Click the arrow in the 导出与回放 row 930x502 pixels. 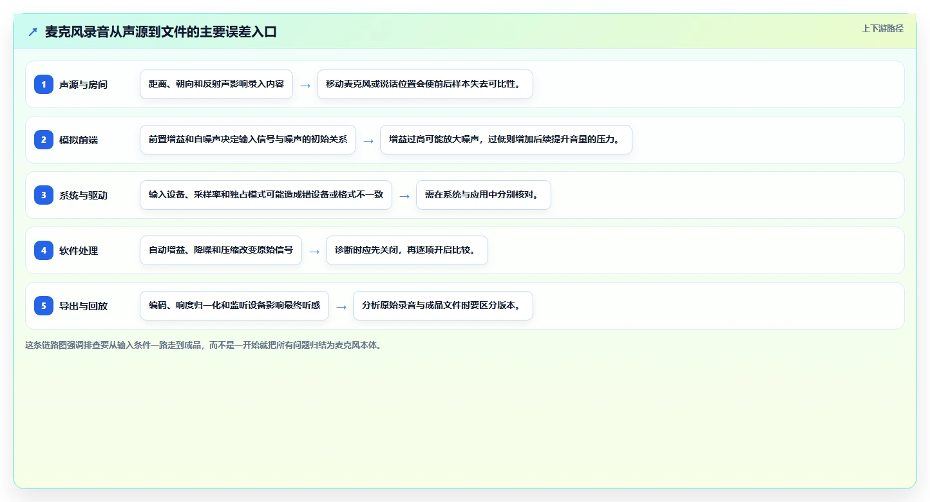point(341,306)
